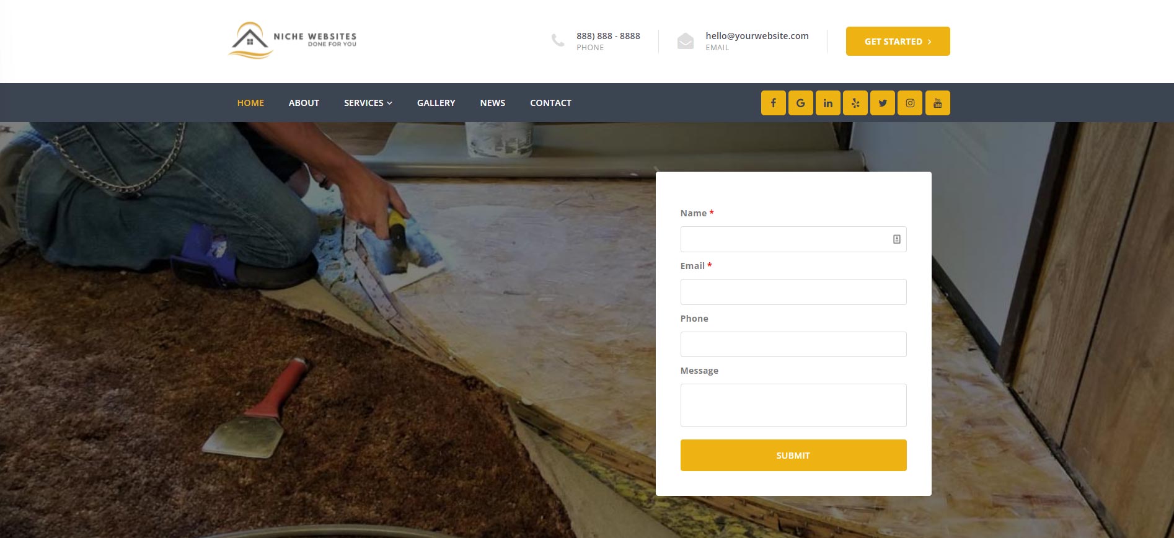Click the envelope email icon in header

[x=686, y=41]
